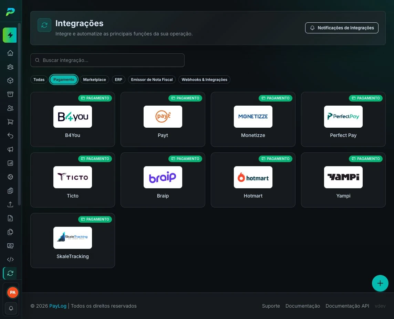Image resolution: width=394 pixels, height=319 pixels.
Task: Open the PA user avatar
Action: pos(12,293)
